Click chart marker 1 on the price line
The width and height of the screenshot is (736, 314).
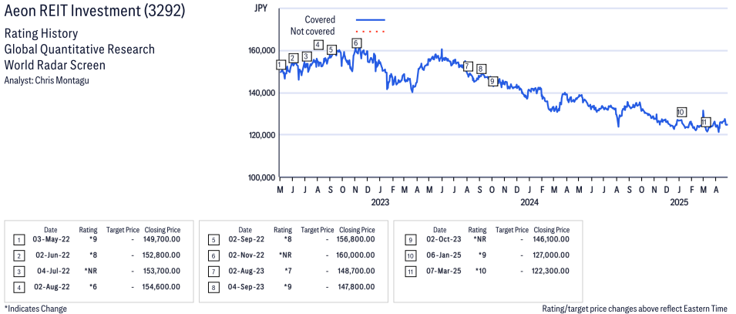(281, 64)
